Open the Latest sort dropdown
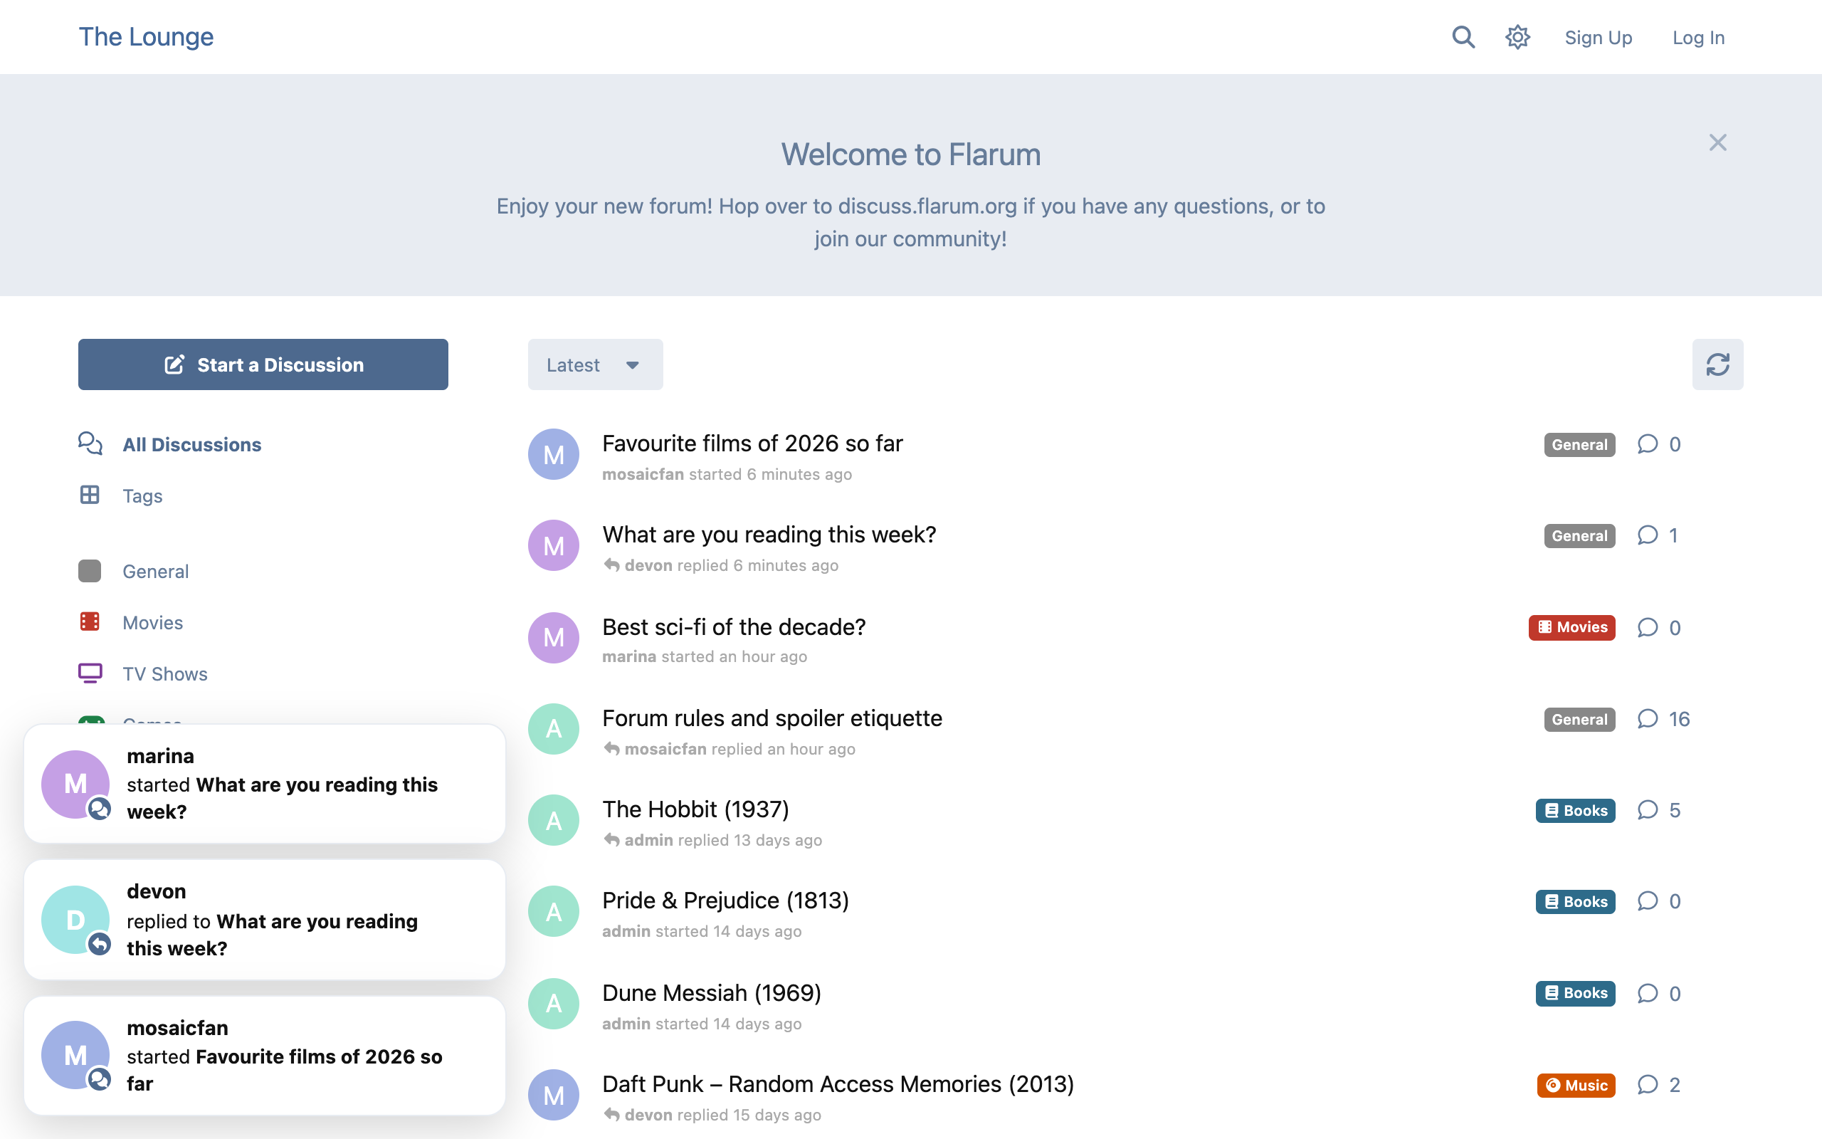1822x1139 pixels. [x=595, y=364]
